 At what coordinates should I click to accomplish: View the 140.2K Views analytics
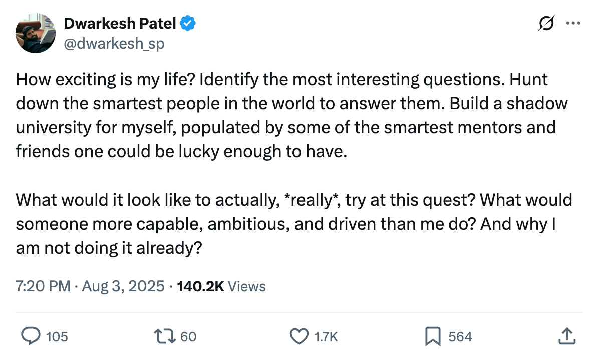coord(221,286)
